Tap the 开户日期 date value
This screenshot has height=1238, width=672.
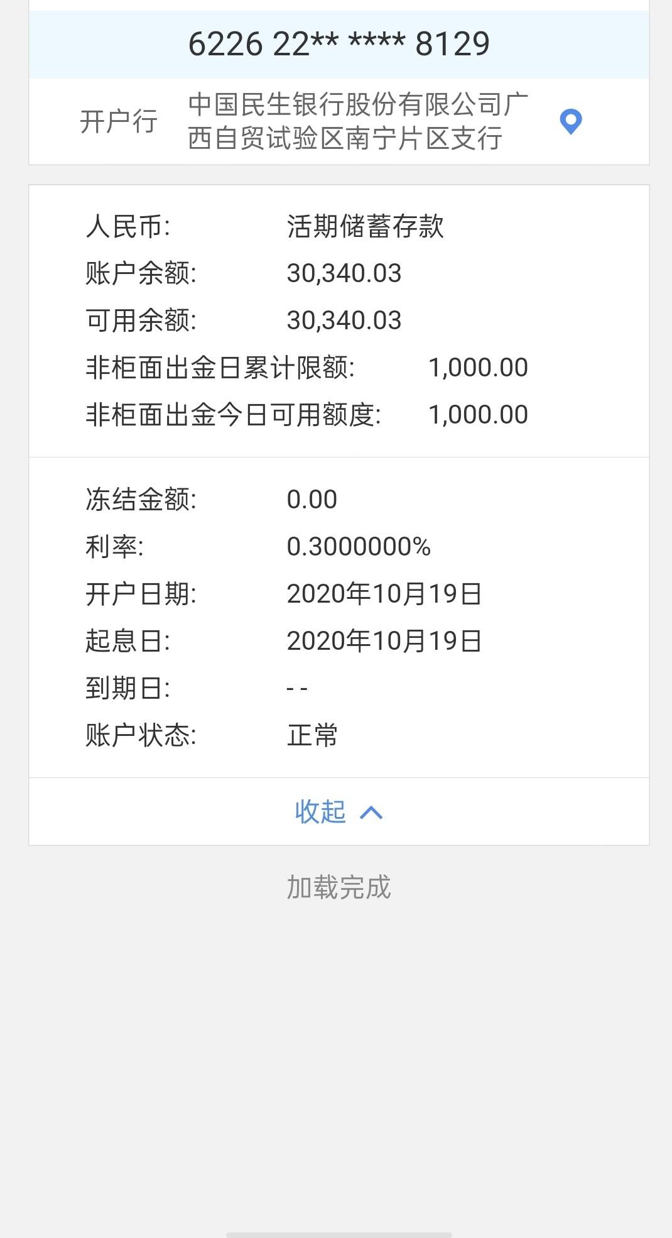[x=384, y=594]
